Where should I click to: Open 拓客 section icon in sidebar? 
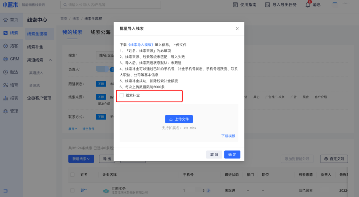(x=6, y=46)
